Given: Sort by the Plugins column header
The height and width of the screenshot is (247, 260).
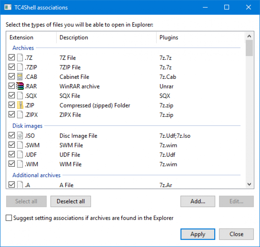Looking at the screenshot, I should point(168,37).
